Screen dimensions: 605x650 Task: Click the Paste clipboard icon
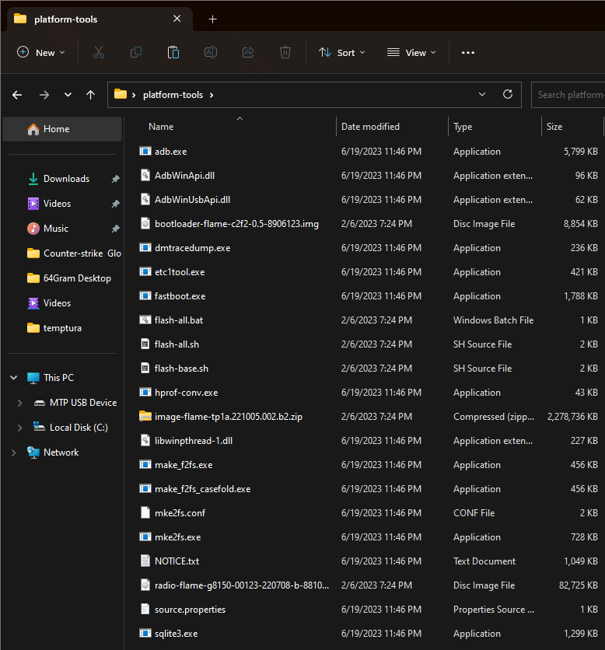coord(173,52)
